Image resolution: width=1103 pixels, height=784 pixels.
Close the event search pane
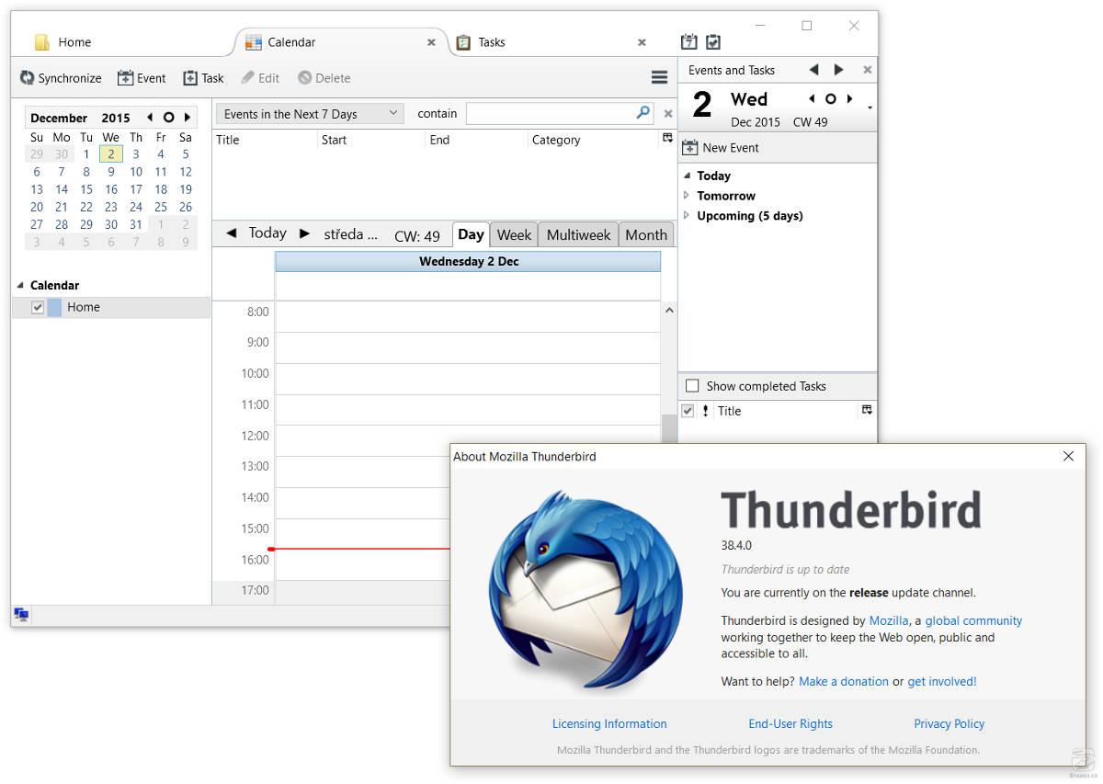[668, 114]
